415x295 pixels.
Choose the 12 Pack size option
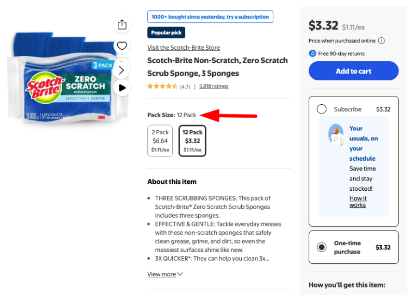point(192,141)
